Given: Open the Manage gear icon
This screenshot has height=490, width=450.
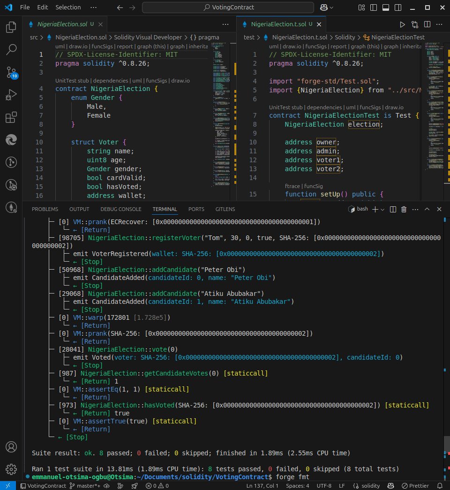Looking at the screenshot, I should (x=11, y=469).
